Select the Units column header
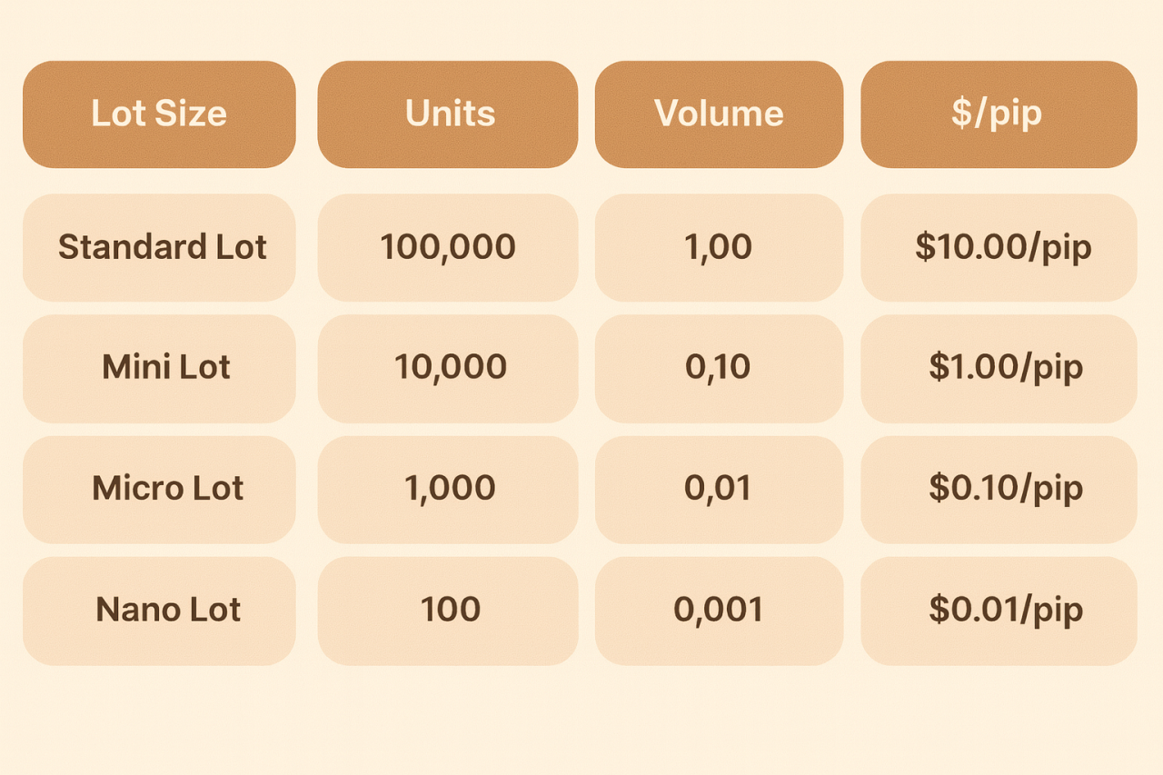Image resolution: width=1163 pixels, height=775 pixels. tap(448, 114)
